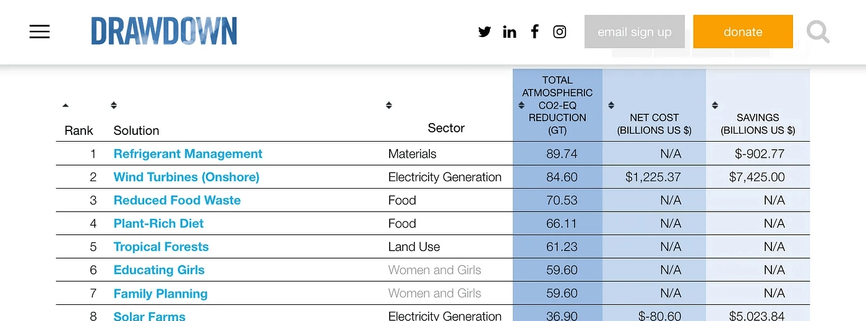The width and height of the screenshot is (866, 321).
Task: Open Wind Turbines (Onshore) link
Action: point(186,177)
